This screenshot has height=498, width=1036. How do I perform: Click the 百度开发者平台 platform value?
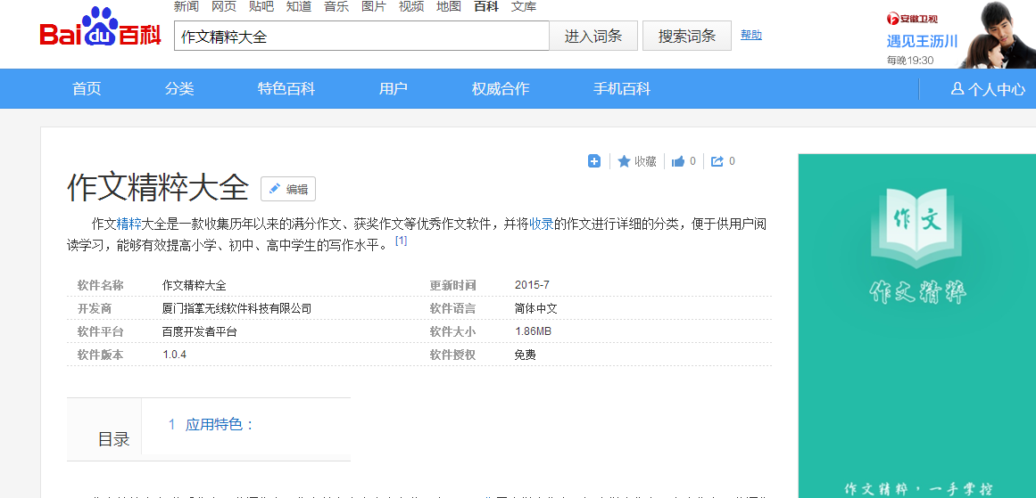pos(200,331)
